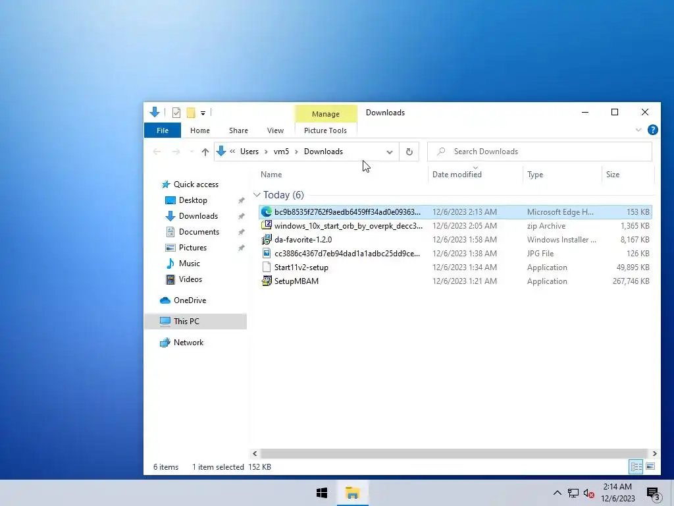Image resolution: width=674 pixels, height=506 pixels.
Task: Open the File menu
Action: pyautogui.click(x=163, y=130)
